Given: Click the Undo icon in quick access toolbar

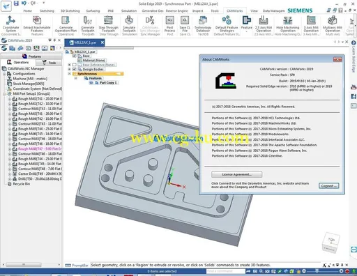Looking at the screenshot, I should 24,3.
